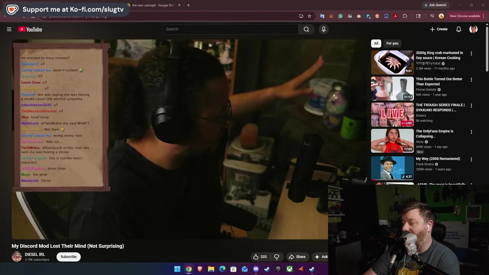
Task: Click the Frank Sinatra channel name
Action: point(425,164)
